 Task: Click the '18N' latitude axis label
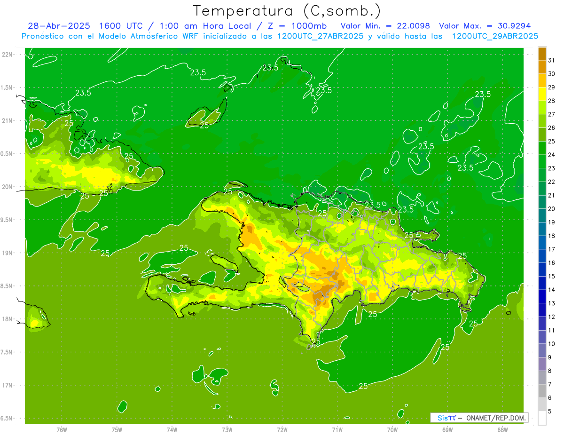8,319
